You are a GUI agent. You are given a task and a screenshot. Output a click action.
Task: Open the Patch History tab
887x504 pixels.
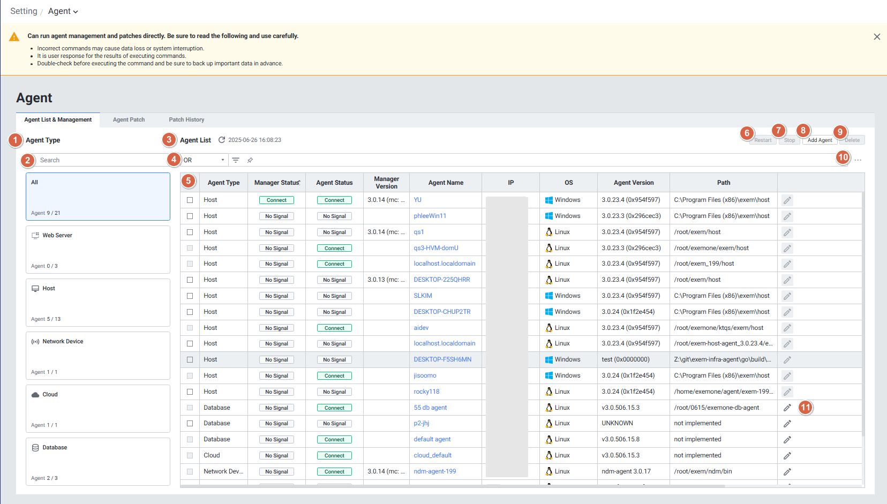click(x=186, y=120)
